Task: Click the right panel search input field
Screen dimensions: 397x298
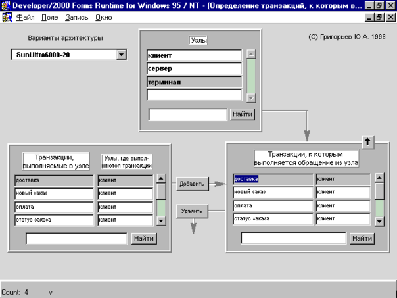Action: pyautogui.click(x=293, y=238)
